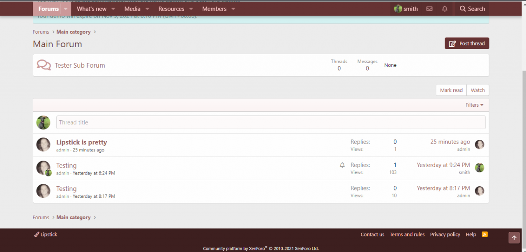526x252 pixels.
Task: Click admin avatar beside Lipstick is pretty
Action: coord(43,144)
